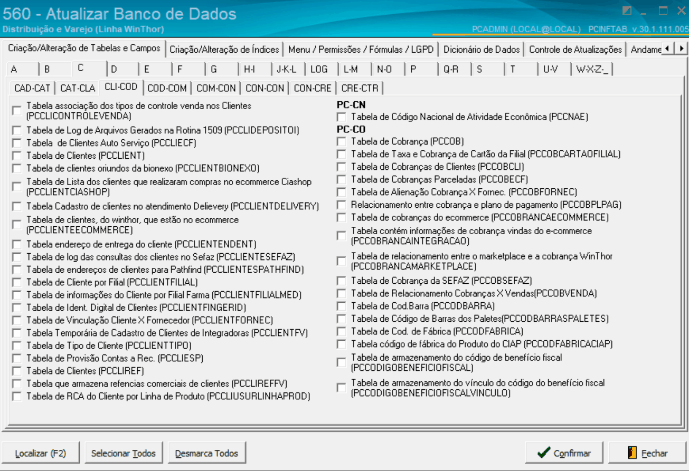Enable the PCCLIUSURLINHAPROD checkbox

(x=17, y=396)
